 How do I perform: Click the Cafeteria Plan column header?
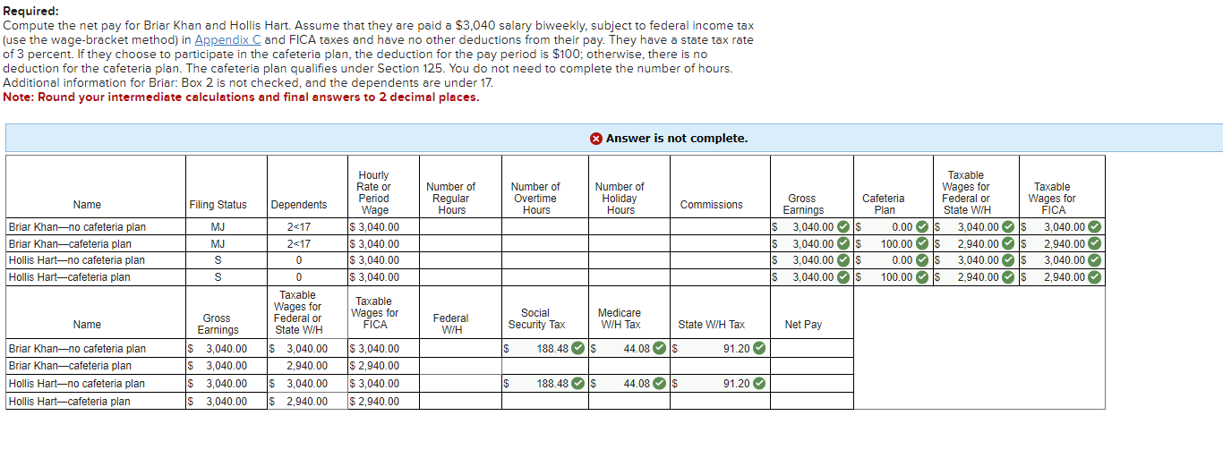coord(884,205)
